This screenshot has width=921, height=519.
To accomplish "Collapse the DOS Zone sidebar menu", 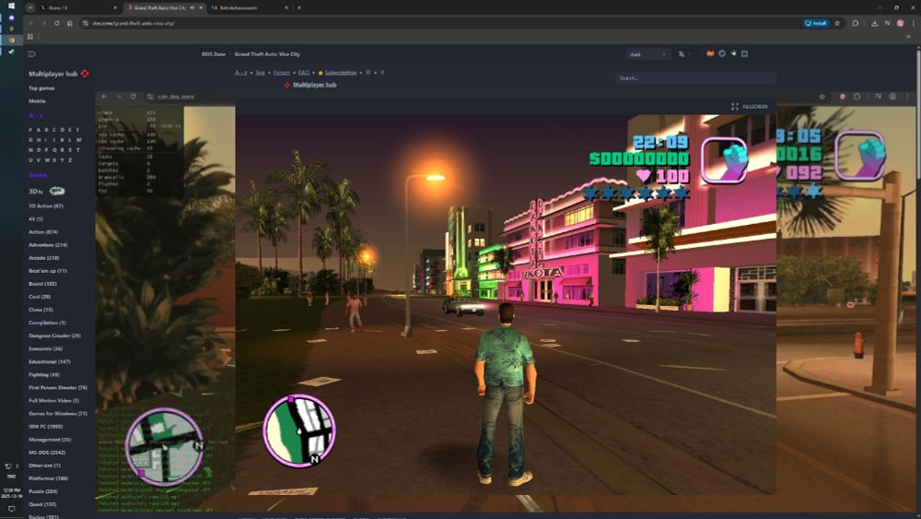I will [x=31, y=54].
